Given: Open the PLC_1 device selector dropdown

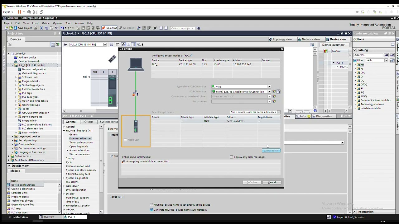Looking at the screenshot, I should [x=105, y=44].
